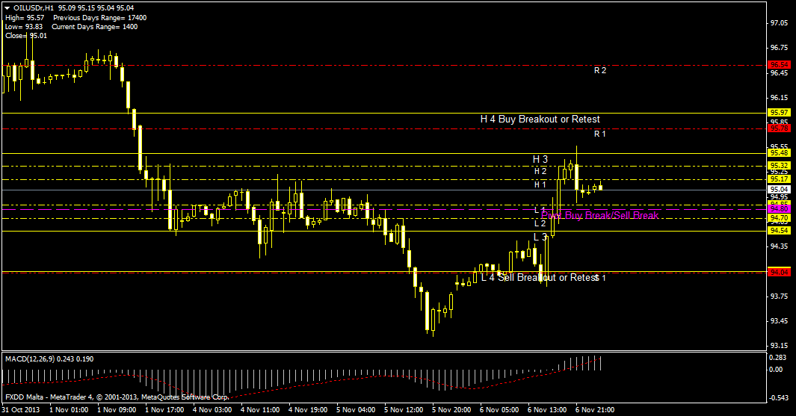This screenshot has height=416, width=796.
Task: Select the R 2 resistance label
Action: click(x=599, y=70)
